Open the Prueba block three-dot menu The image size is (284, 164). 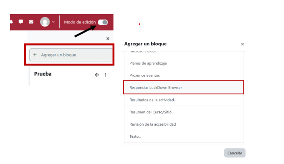pyautogui.click(x=105, y=75)
